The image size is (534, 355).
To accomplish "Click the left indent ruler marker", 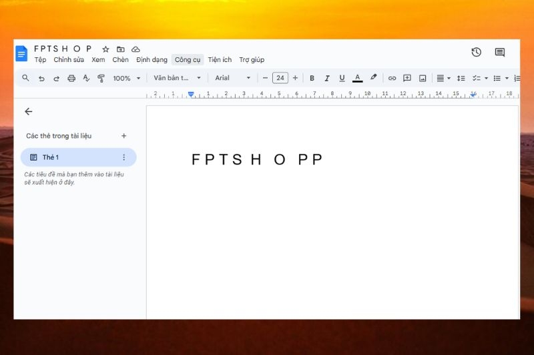I will (191, 94).
